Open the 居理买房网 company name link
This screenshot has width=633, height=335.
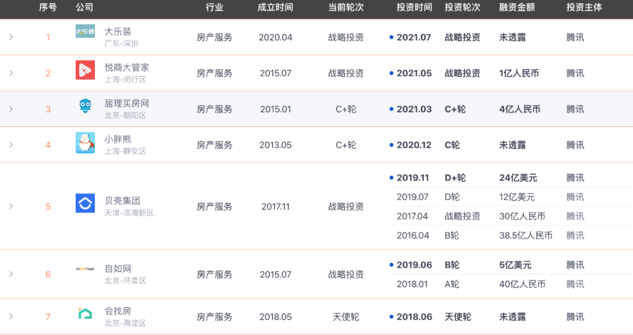127,103
